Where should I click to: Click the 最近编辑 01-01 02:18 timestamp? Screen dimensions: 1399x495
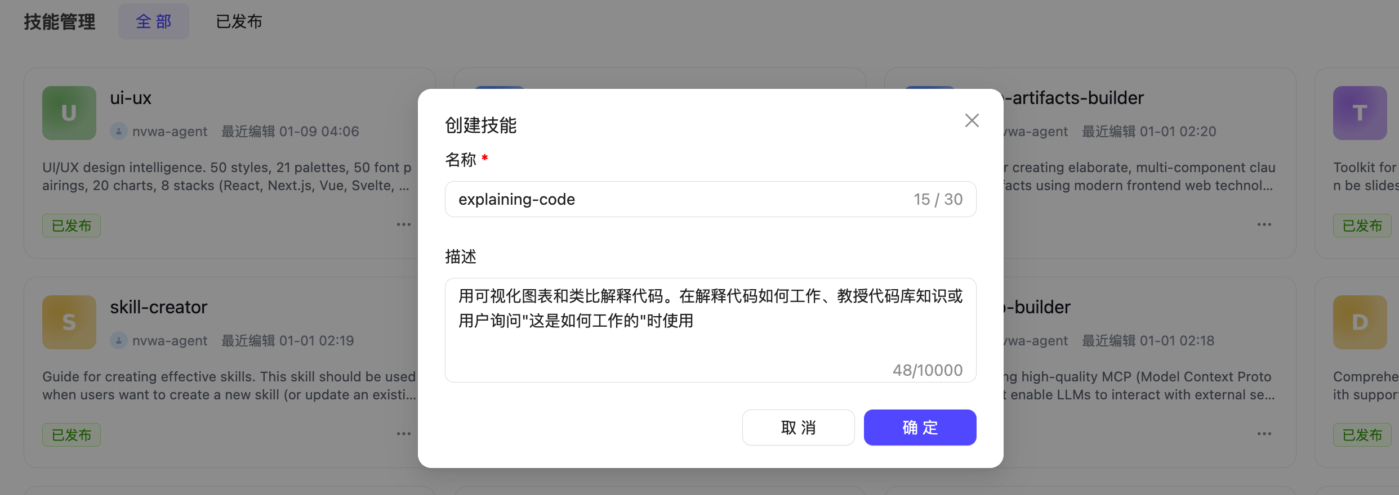1148,340
